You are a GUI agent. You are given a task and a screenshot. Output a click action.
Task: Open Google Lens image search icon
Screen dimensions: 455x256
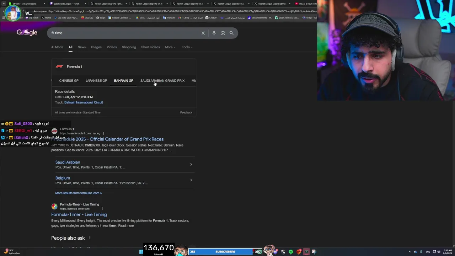coord(223,33)
